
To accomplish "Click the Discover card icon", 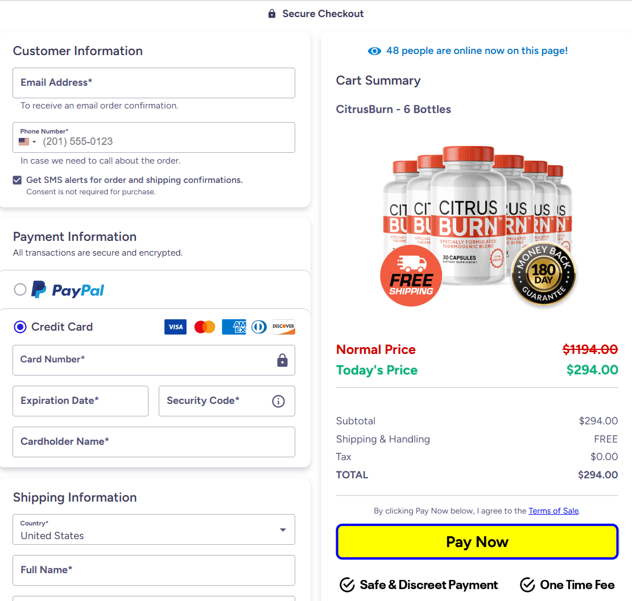I will pyautogui.click(x=283, y=327).
